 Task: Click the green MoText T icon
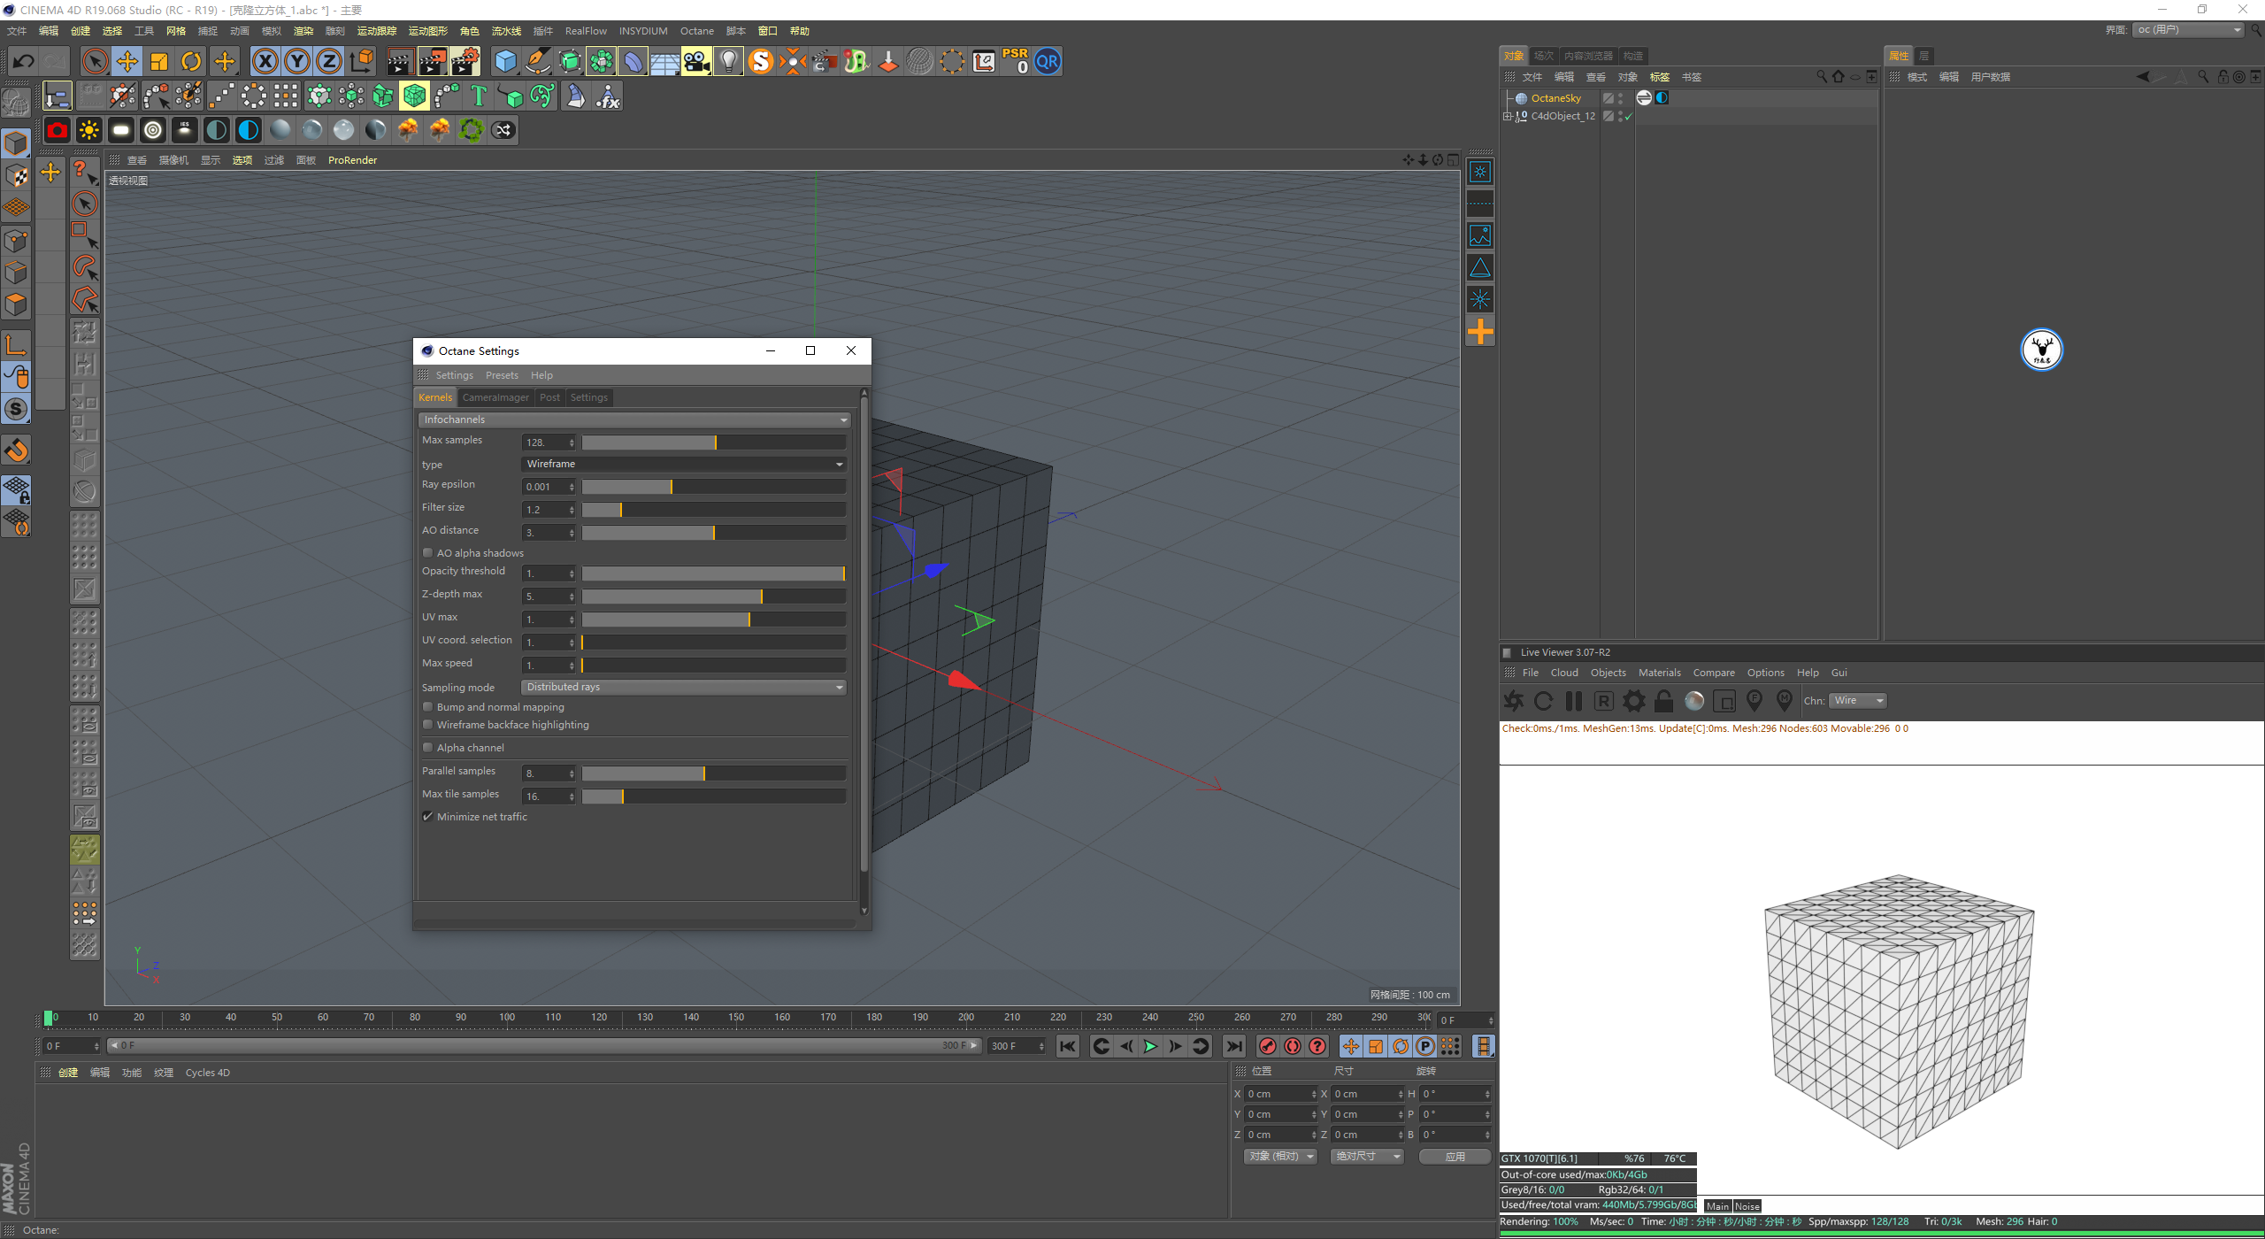click(x=479, y=96)
